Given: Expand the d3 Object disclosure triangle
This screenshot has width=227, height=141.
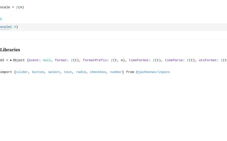Looking at the screenshot, I should (11, 60).
